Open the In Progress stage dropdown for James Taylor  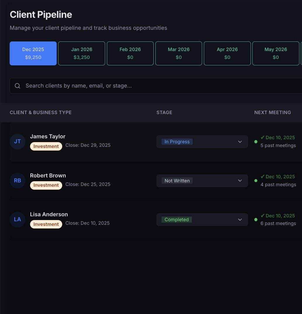tap(202, 142)
